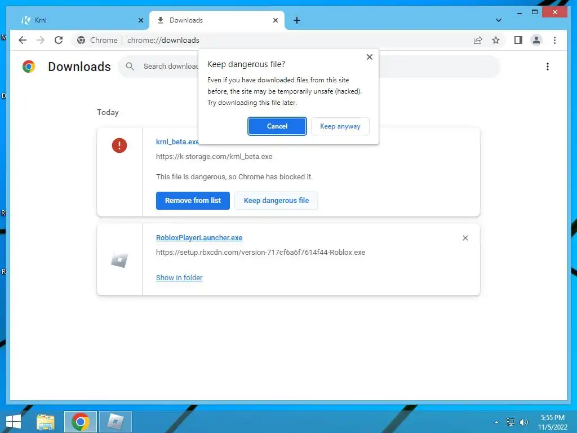This screenshot has height=433, width=577.
Task: Click the Chrome logo beside Downloads
Action: (29, 67)
